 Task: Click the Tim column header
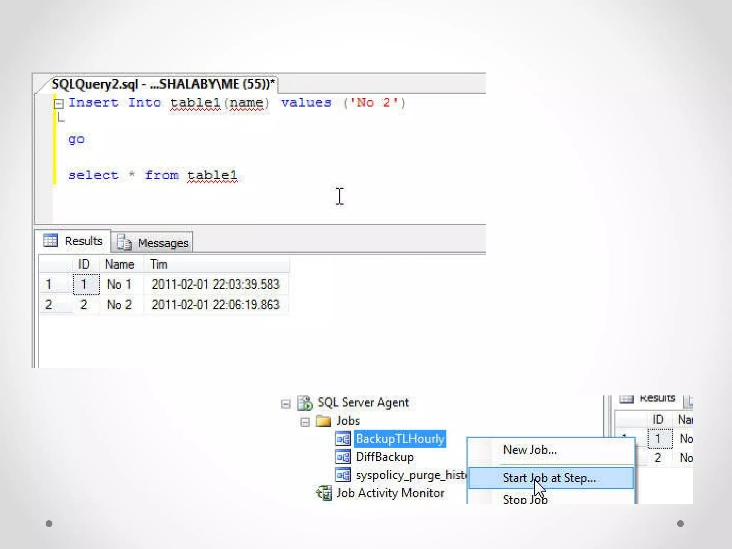(159, 264)
